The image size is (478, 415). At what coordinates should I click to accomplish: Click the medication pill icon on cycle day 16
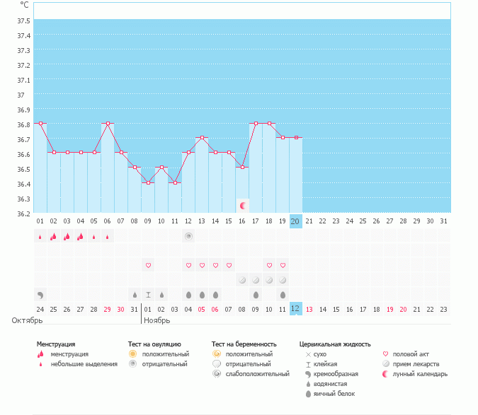(x=243, y=280)
